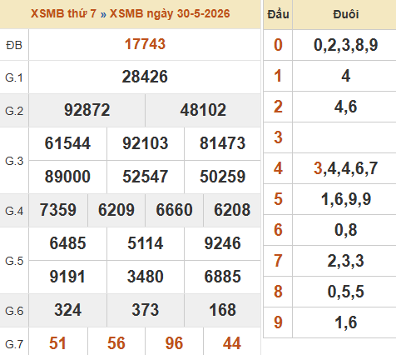This screenshot has height=355, width=396.
Task: Click the G.1 prize number 28426
Action: (x=145, y=77)
